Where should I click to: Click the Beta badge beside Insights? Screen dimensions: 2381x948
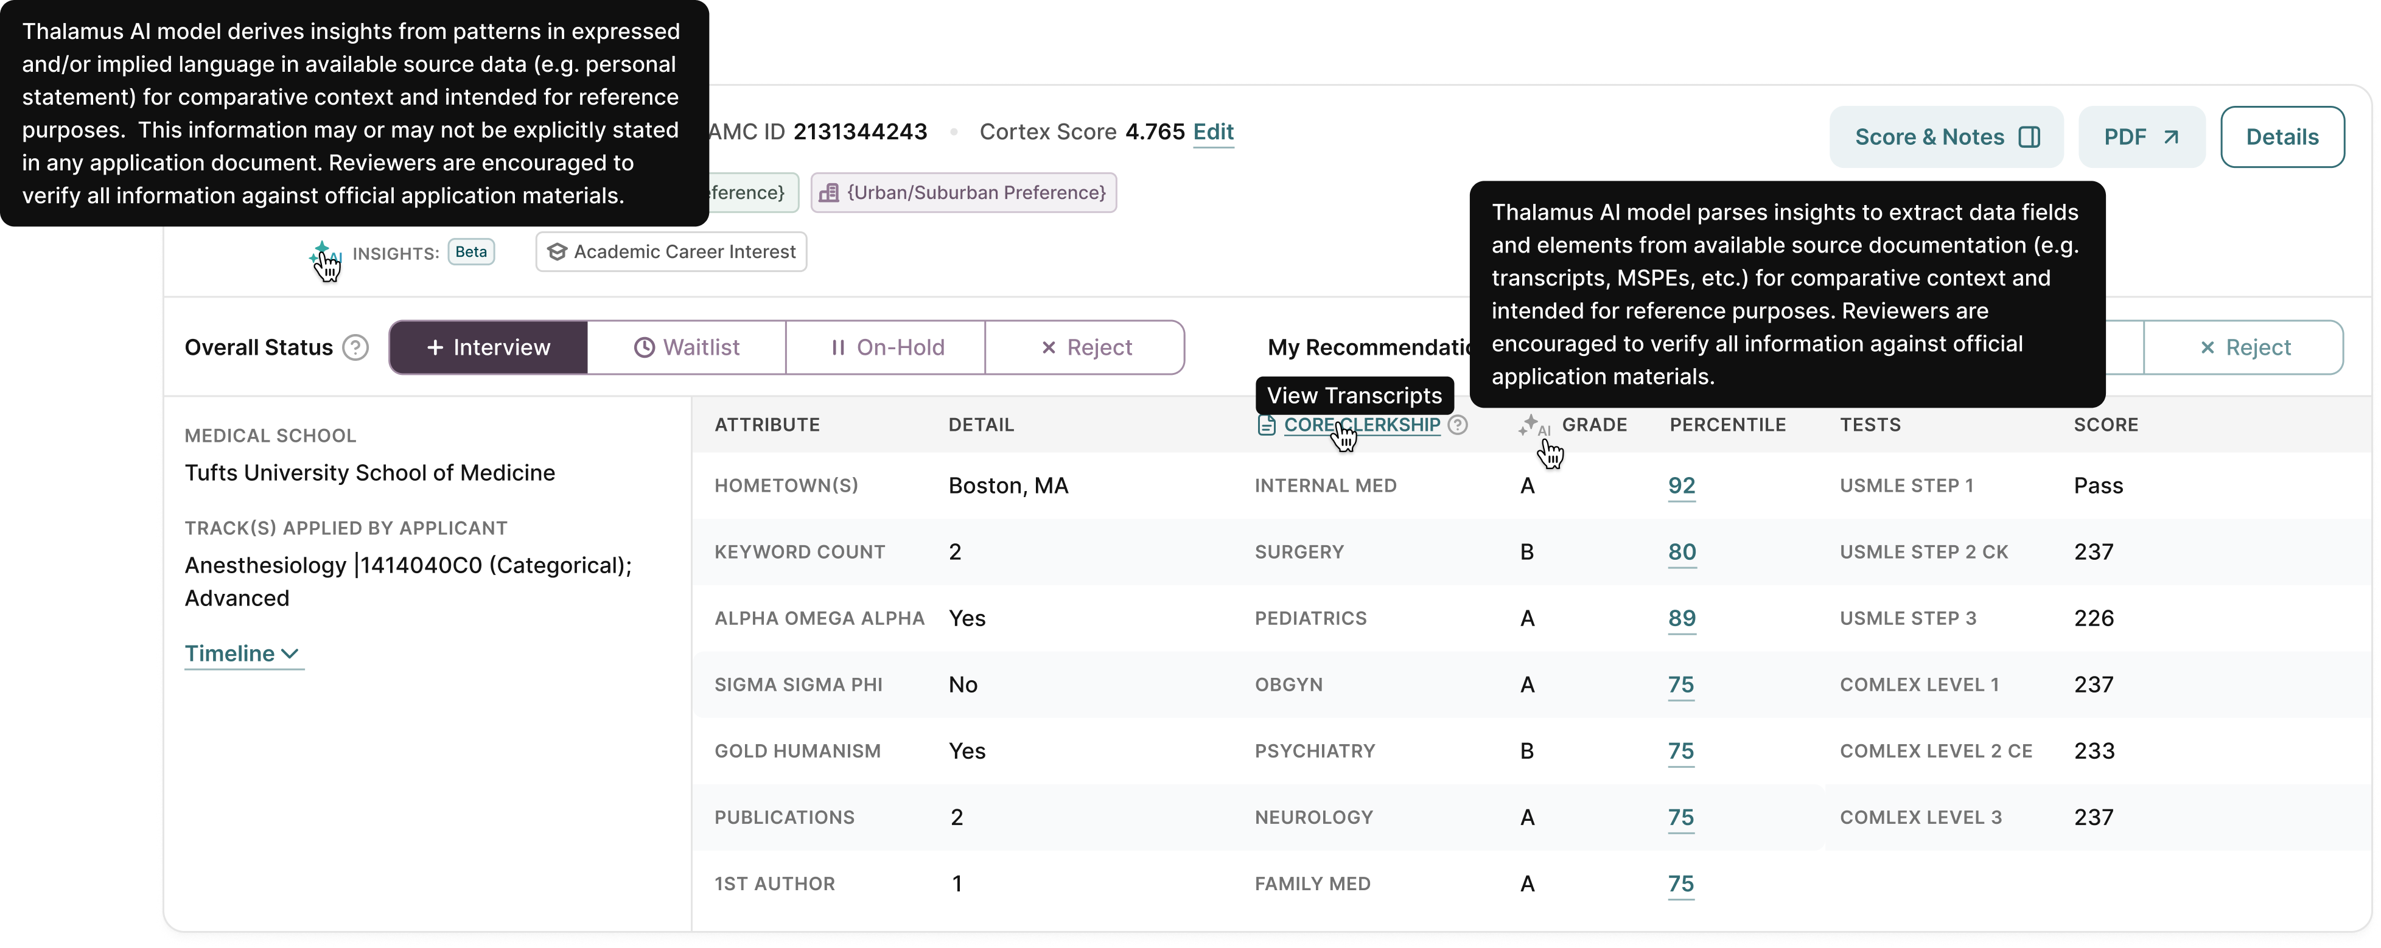click(472, 253)
